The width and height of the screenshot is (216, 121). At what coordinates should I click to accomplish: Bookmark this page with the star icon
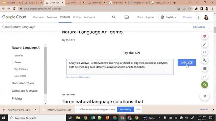coord(190,9)
